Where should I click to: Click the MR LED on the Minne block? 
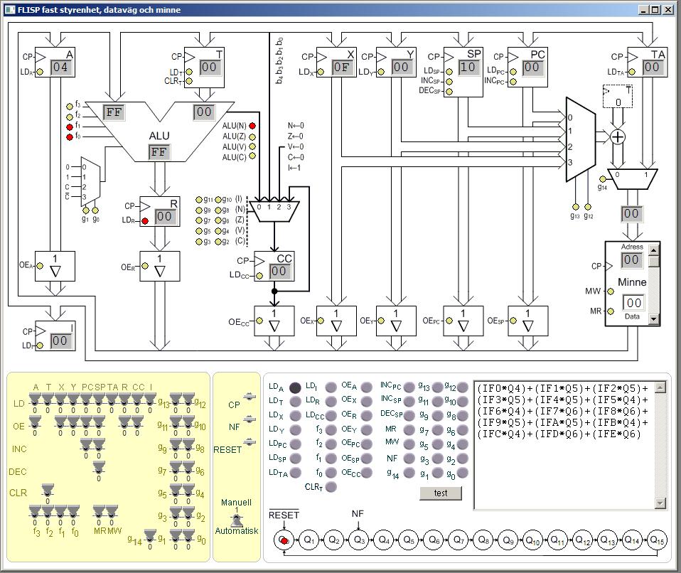[611, 311]
